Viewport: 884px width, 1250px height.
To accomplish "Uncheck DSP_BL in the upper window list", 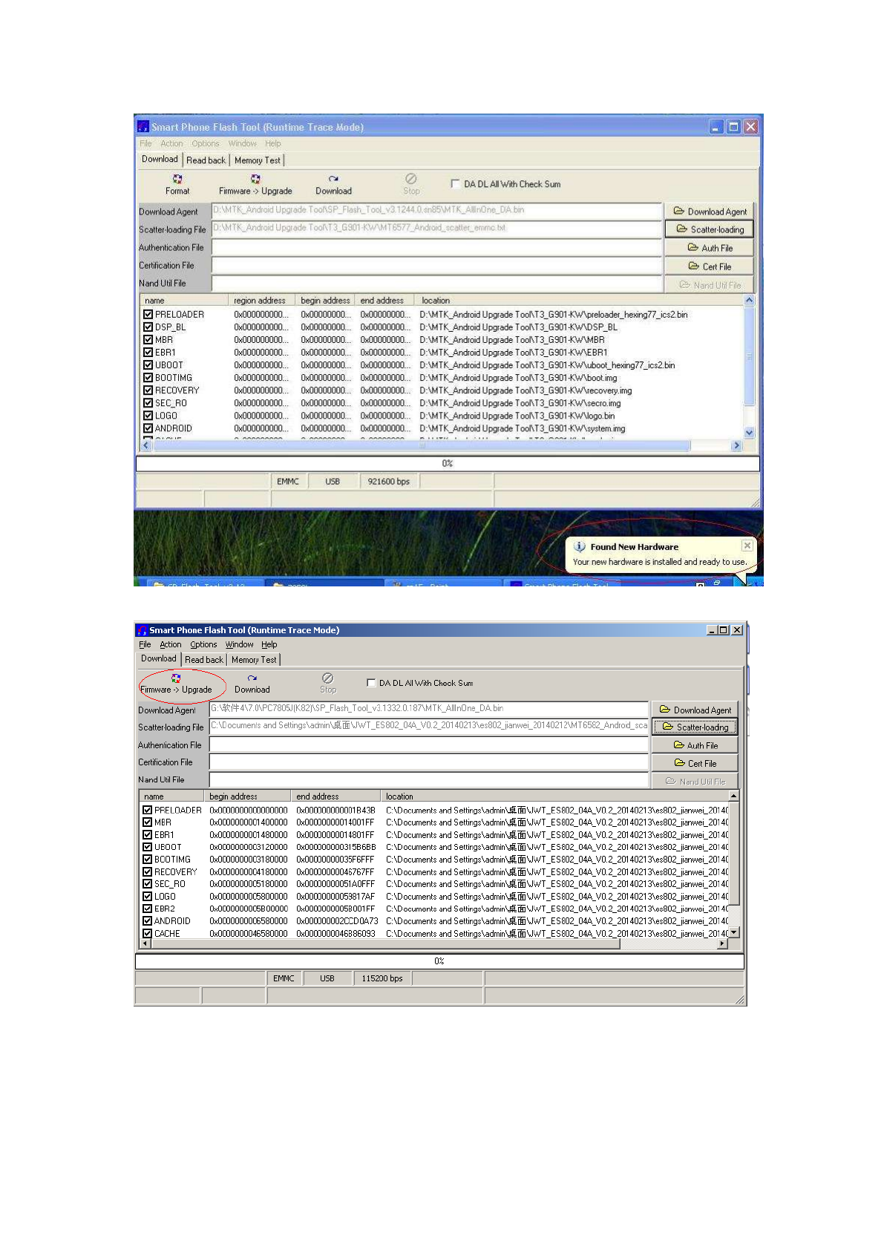I will pyautogui.click(x=148, y=327).
